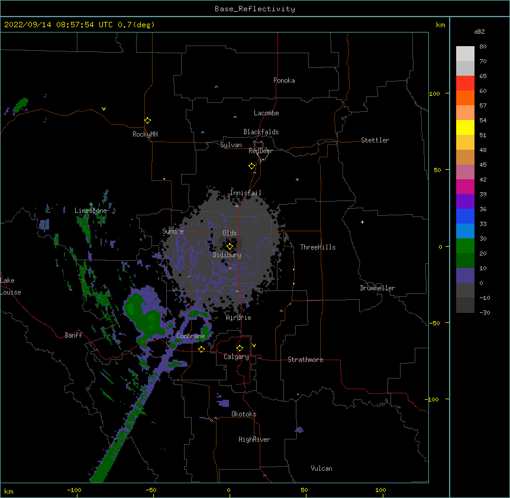510x498 pixels.
Task: Select the HighRiver label
Action: (254, 439)
